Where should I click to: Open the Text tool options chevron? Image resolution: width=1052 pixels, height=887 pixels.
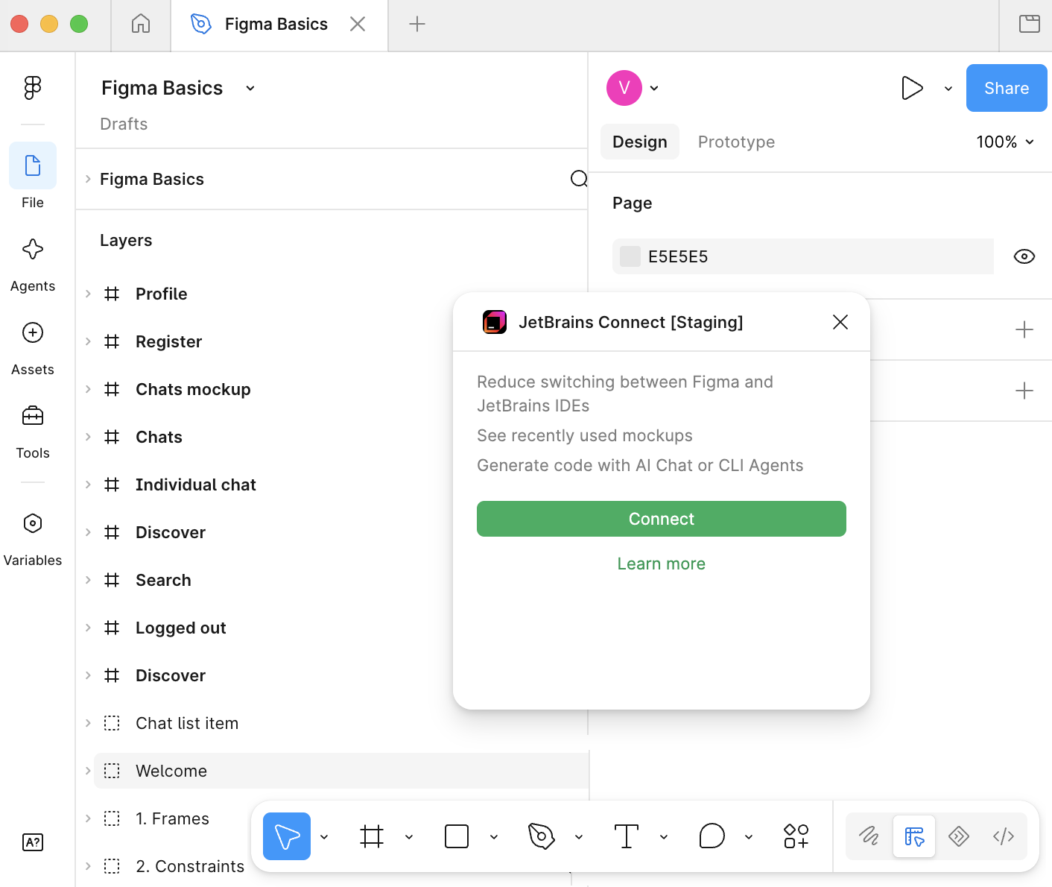point(664,836)
